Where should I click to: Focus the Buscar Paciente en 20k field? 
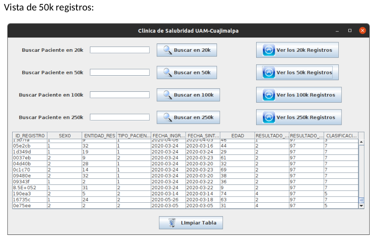[120, 50]
